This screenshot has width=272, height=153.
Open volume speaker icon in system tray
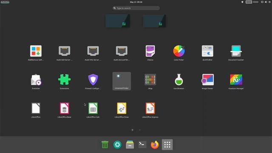point(266,2)
